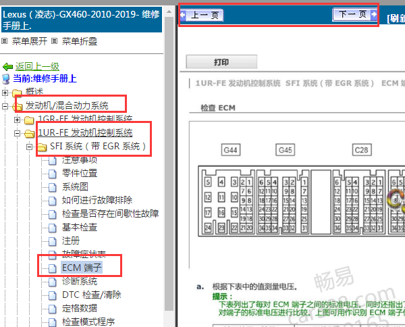Click the icon beside 菜单展开
This screenshot has height=327, width=405.
(5, 41)
